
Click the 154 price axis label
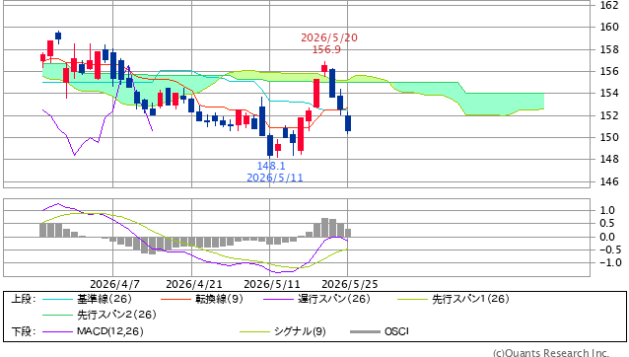click(609, 94)
